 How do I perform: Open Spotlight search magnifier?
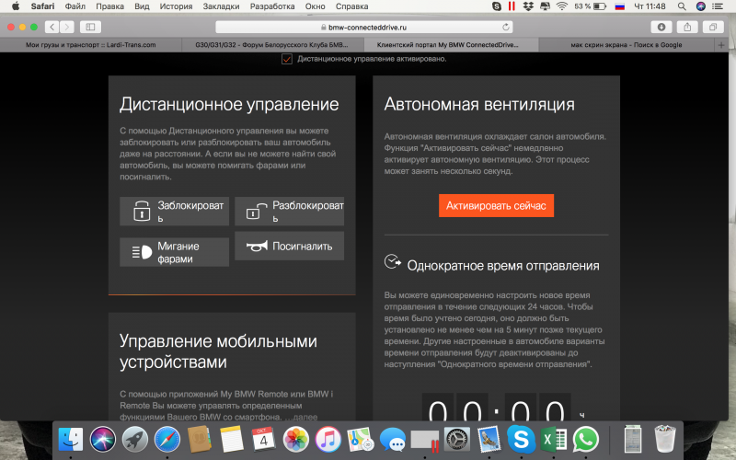tap(682, 6)
